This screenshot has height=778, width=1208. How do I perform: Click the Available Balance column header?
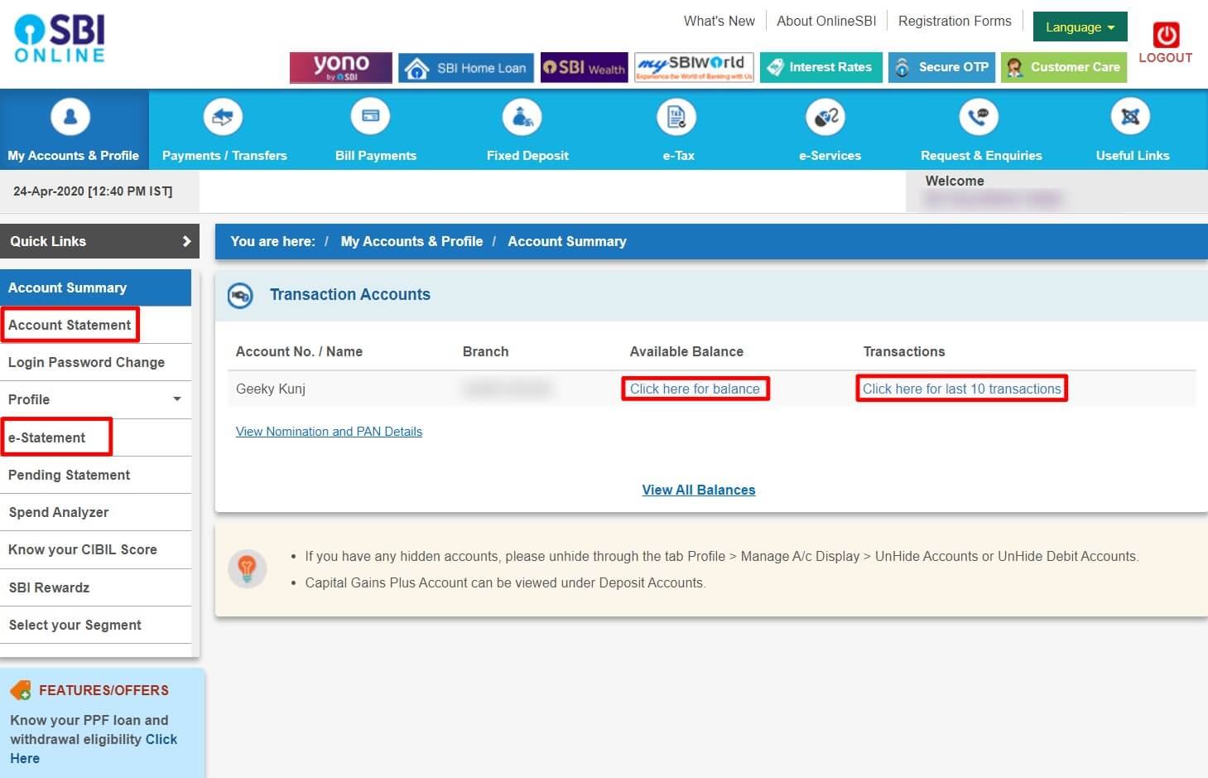[686, 351]
